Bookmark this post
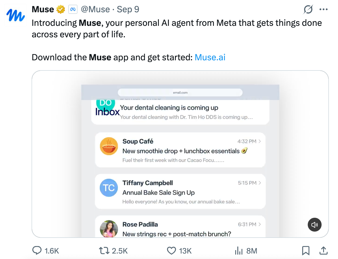338x259 pixels. tap(306, 251)
